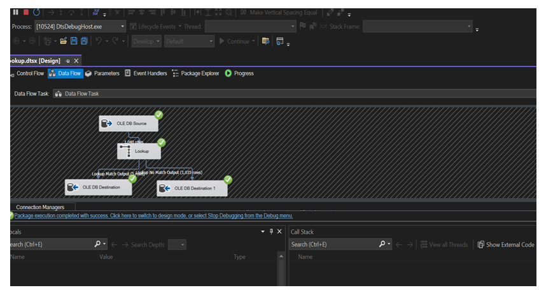Switch to the Control Flow tab
The height and width of the screenshot is (290, 539).
tap(27, 73)
